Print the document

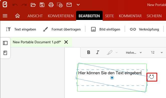pyautogui.click(x=51, y=5)
